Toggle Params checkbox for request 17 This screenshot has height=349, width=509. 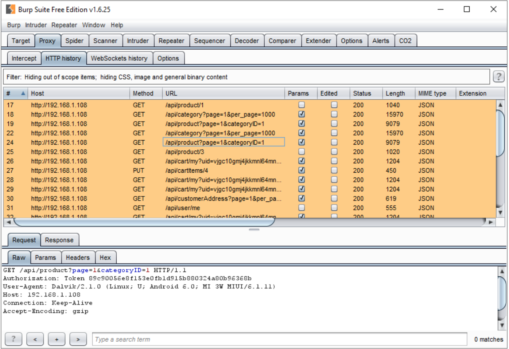302,105
